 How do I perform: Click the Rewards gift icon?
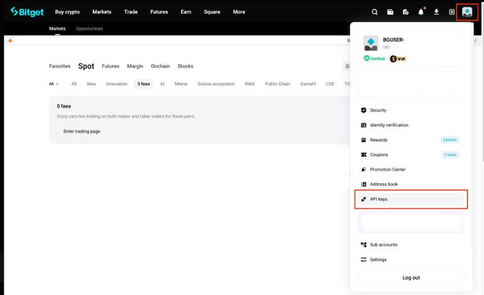(364, 140)
